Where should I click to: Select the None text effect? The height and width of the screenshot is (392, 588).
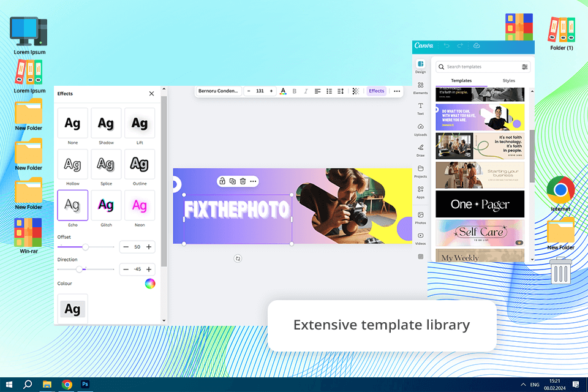coord(73,123)
